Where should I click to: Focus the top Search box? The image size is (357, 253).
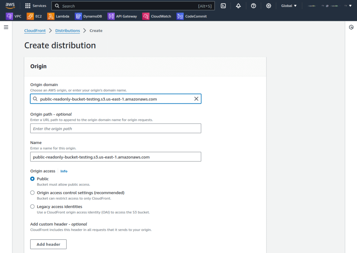pos(133,6)
